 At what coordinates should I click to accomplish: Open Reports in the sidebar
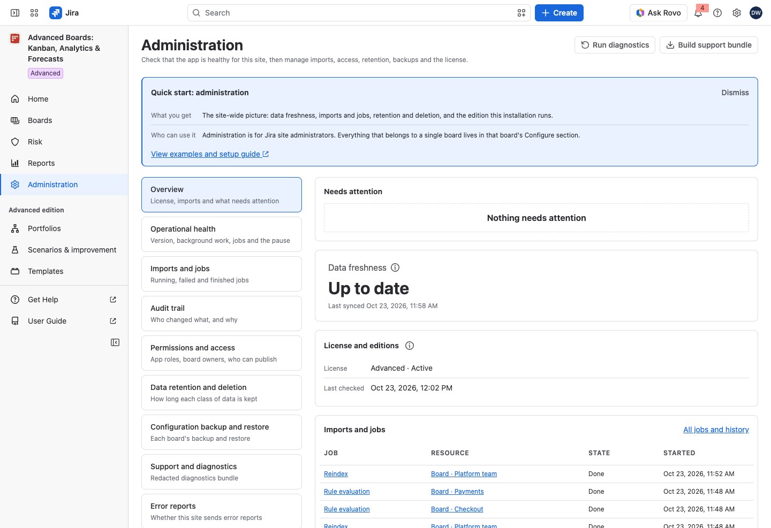tap(64, 163)
